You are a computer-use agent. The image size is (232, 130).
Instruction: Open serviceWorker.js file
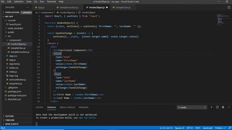coord(17,80)
